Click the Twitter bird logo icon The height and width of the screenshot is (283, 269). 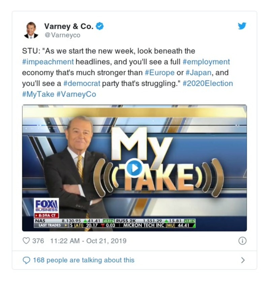(x=242, y=26)
